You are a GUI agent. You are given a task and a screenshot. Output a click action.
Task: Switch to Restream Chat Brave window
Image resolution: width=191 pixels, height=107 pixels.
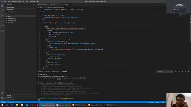pyautogui.click(x=95, y=105)
